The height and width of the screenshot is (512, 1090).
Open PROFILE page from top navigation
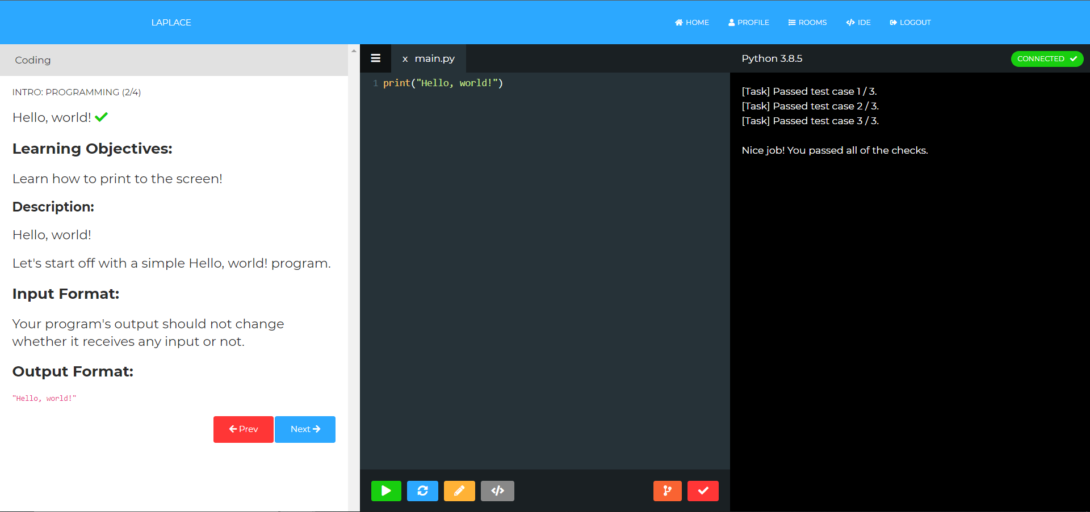point(748,23)
